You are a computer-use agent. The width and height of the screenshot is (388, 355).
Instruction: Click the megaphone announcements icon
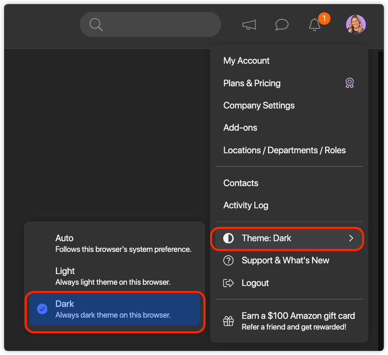(x=249, y=25)
